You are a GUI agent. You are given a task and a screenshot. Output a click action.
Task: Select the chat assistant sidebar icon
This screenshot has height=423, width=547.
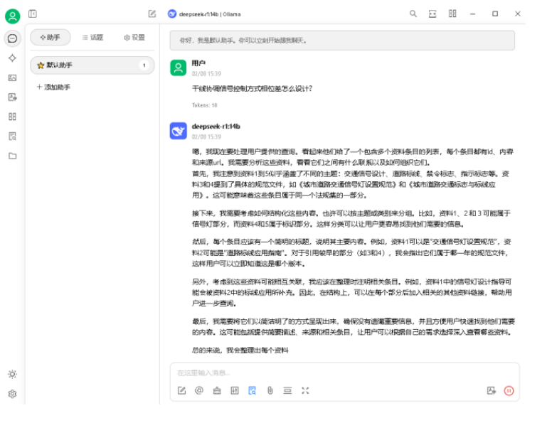pos(12,38)
